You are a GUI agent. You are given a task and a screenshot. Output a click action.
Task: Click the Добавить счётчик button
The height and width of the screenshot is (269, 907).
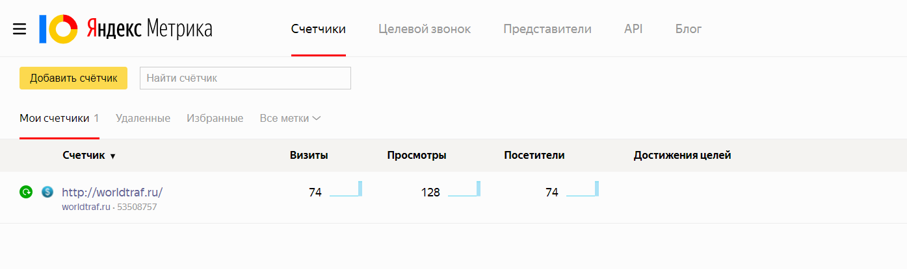pos(73,78)
